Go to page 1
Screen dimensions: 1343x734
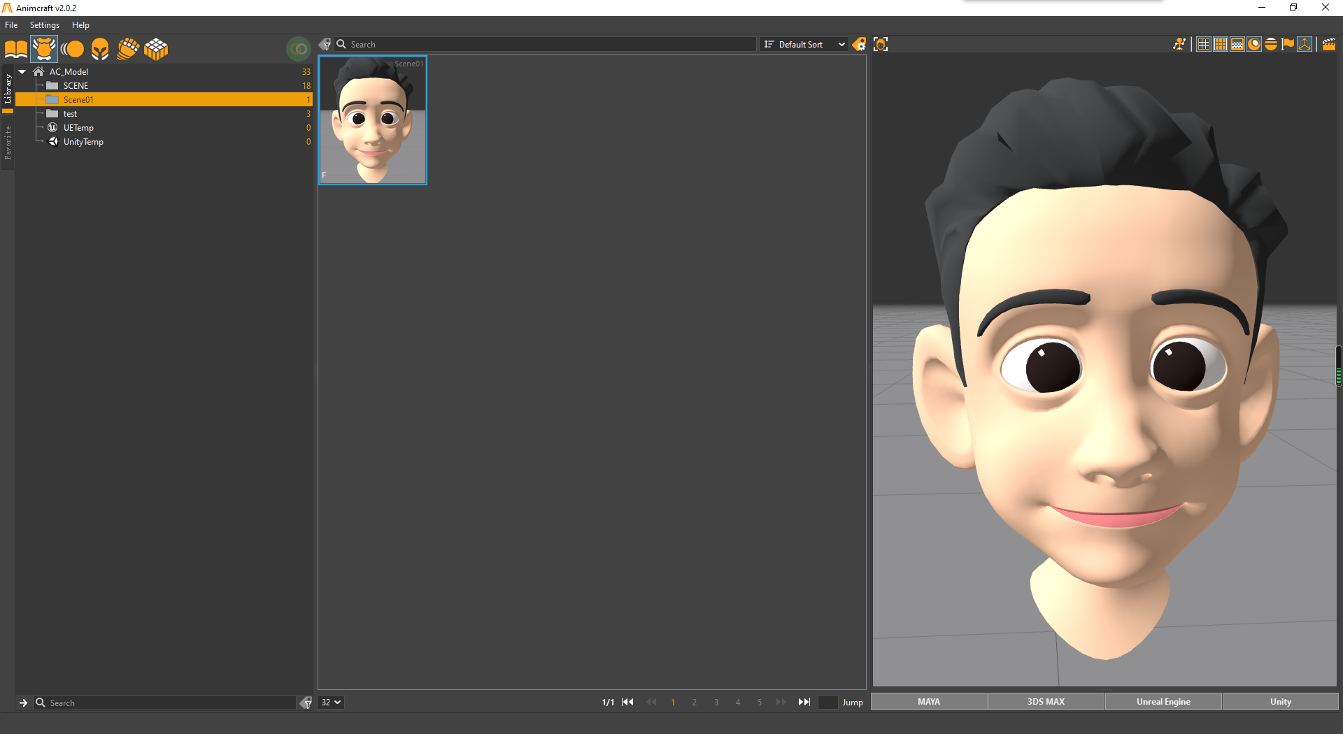[x=673, y=702]
